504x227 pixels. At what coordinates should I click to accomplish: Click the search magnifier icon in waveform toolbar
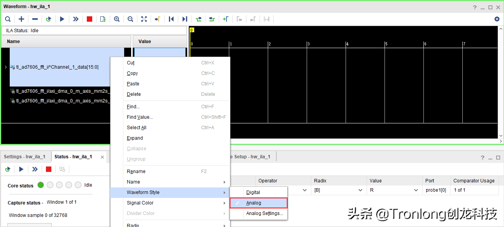(8, 19)
